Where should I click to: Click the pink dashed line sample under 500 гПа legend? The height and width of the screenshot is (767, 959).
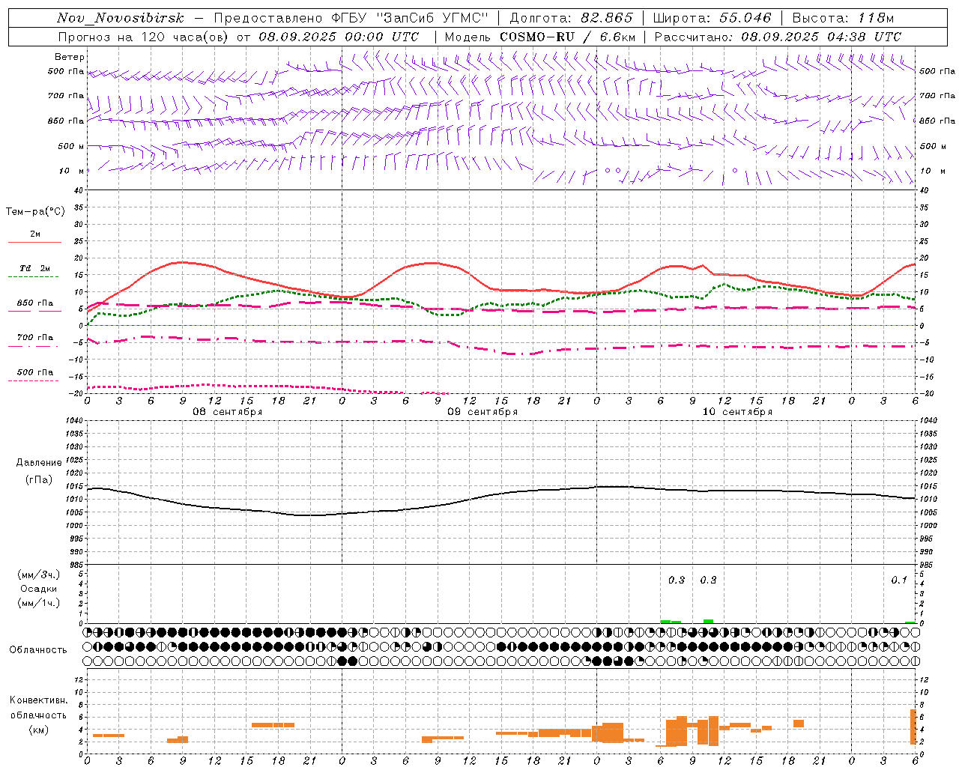pos(33,381)
